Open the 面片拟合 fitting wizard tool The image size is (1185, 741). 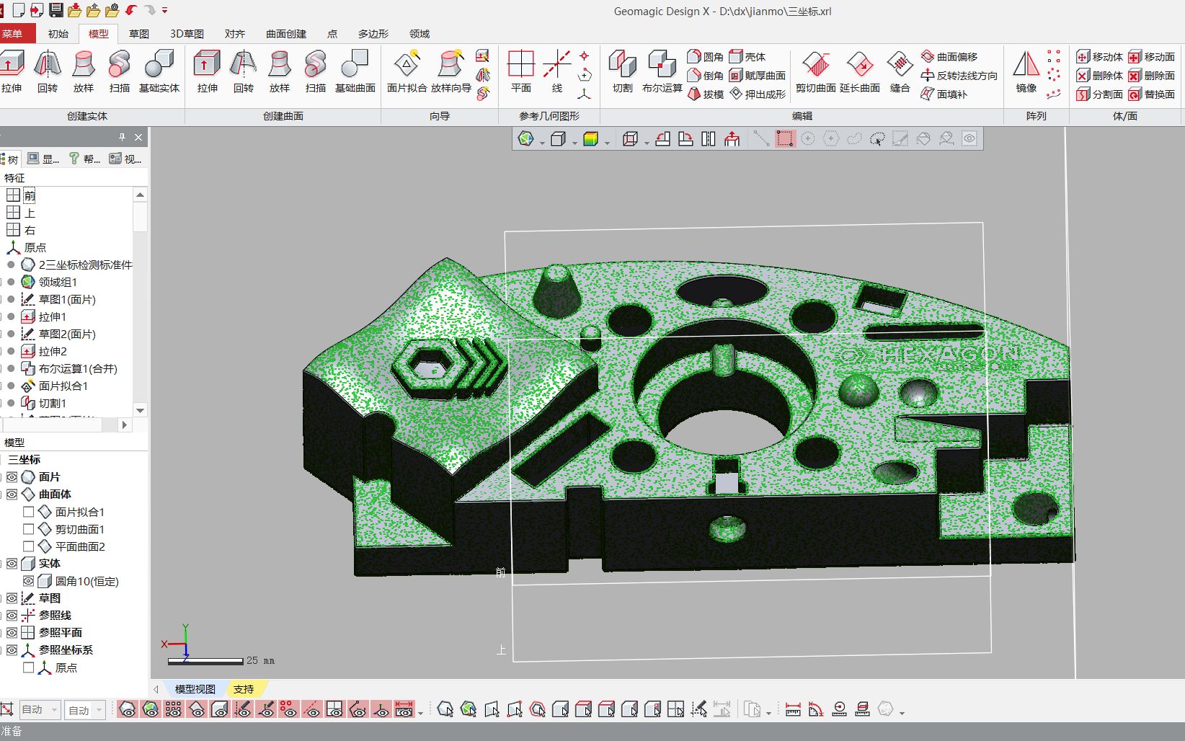tap(407, 70)
